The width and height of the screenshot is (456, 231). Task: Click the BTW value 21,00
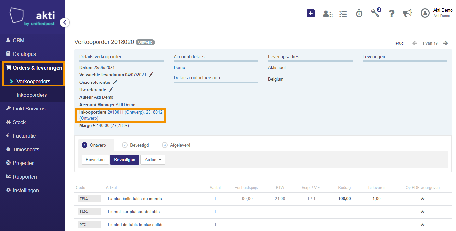(280, 199)
